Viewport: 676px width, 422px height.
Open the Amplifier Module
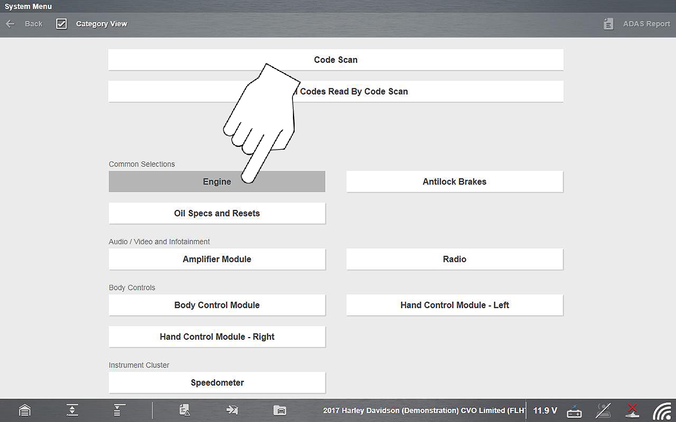tap(217, 259)
